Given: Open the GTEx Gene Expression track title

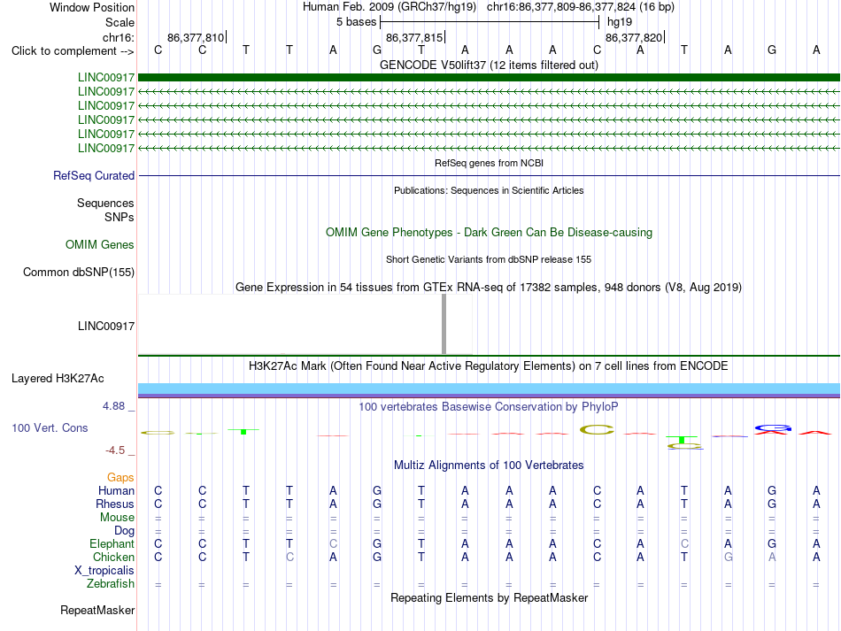Looking at the screenshot, I should 489,288.
